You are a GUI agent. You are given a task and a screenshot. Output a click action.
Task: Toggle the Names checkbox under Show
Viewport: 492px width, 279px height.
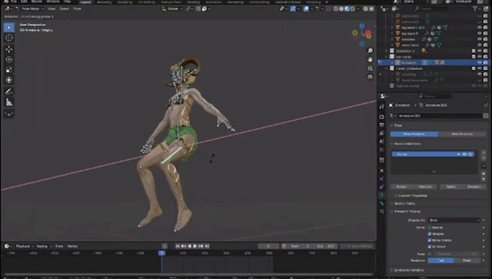point(430,228)
